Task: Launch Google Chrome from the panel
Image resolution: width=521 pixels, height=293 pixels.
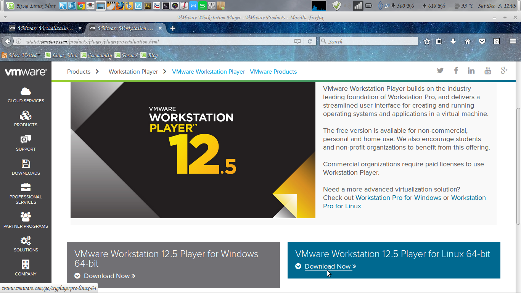Action: (x=81, y=6)
